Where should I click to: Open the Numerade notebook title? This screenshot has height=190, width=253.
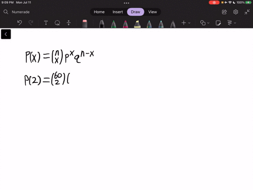click(21, 12)
